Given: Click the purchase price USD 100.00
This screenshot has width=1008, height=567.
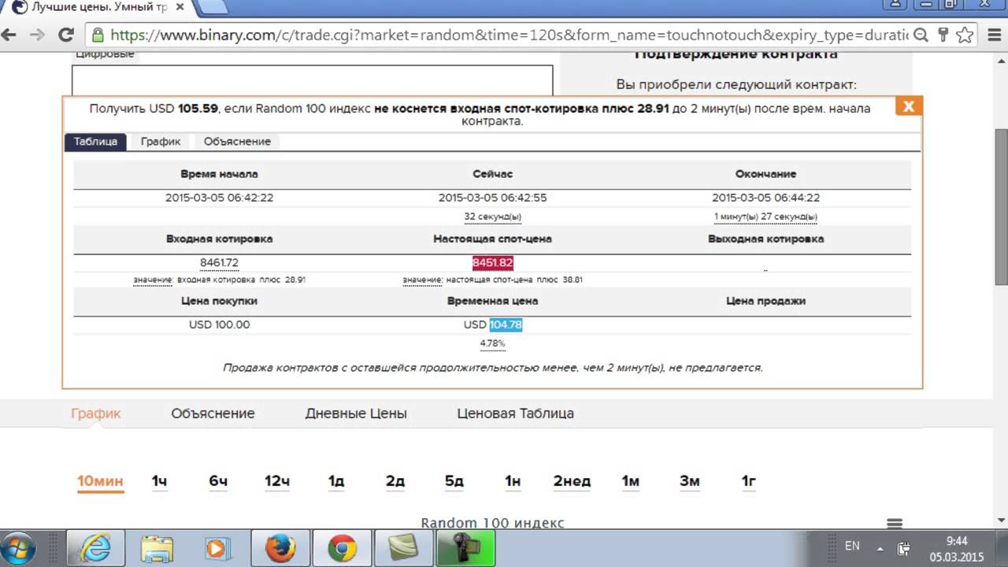Looking at the screenshot, I should 219,324.
